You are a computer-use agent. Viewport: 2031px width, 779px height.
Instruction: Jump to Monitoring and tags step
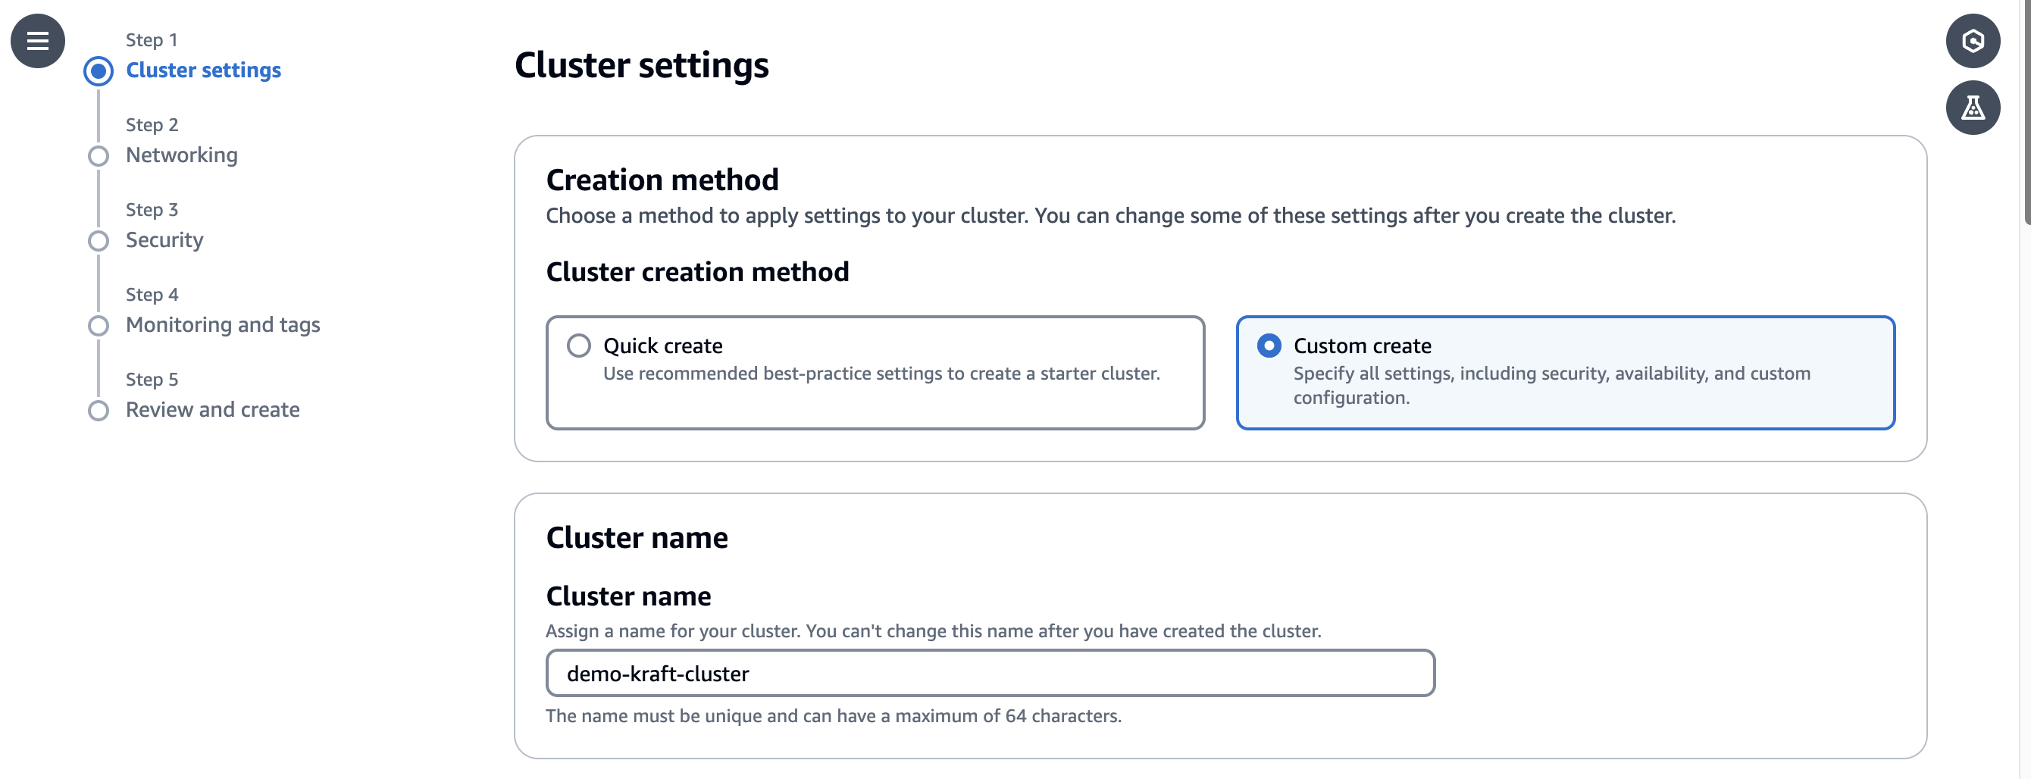(x=222, y=325)
